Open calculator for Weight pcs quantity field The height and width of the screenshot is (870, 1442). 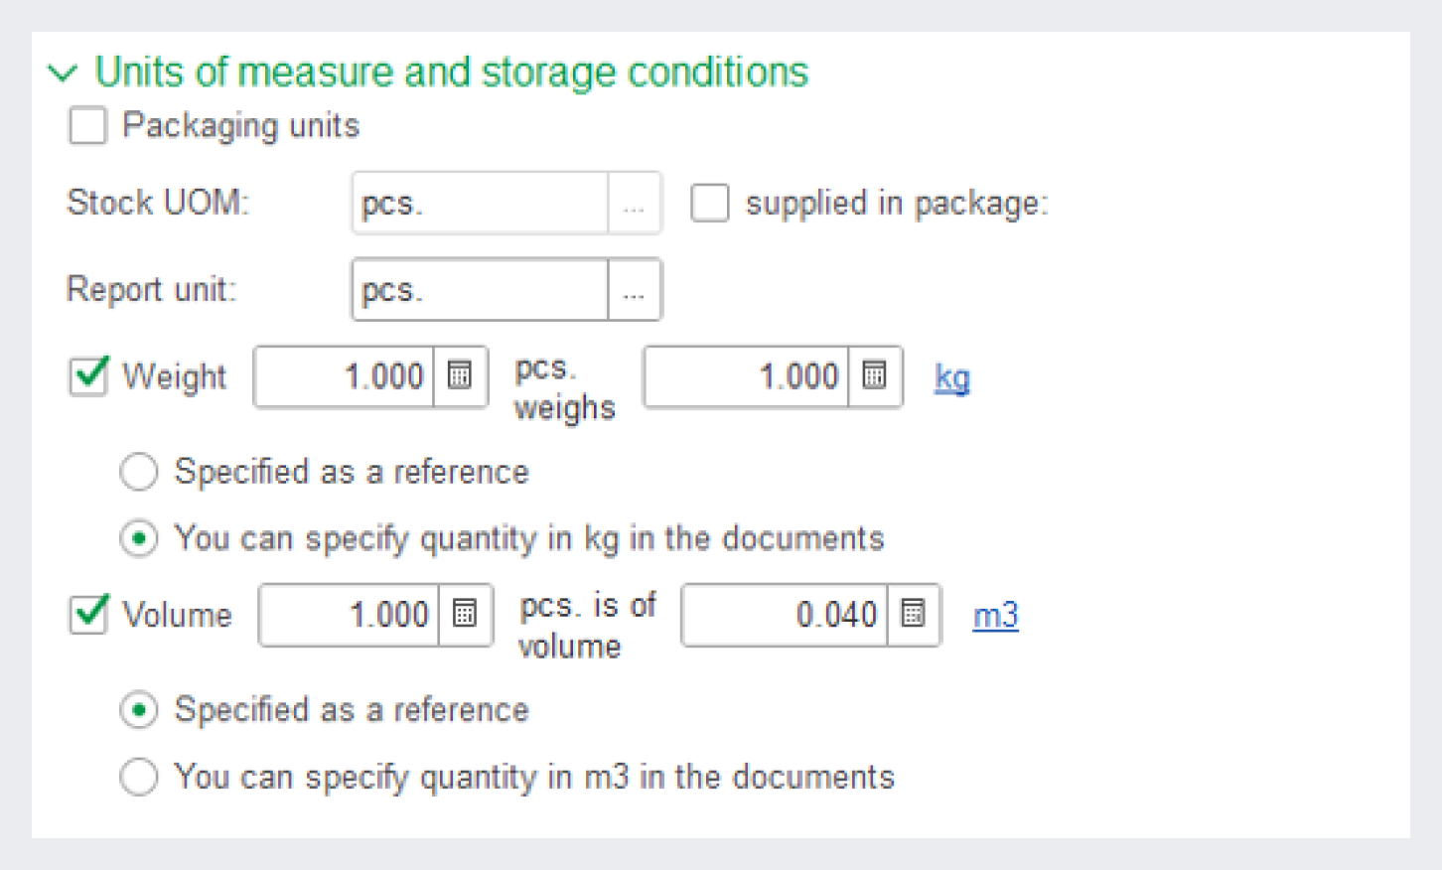(x=460, y=376)
